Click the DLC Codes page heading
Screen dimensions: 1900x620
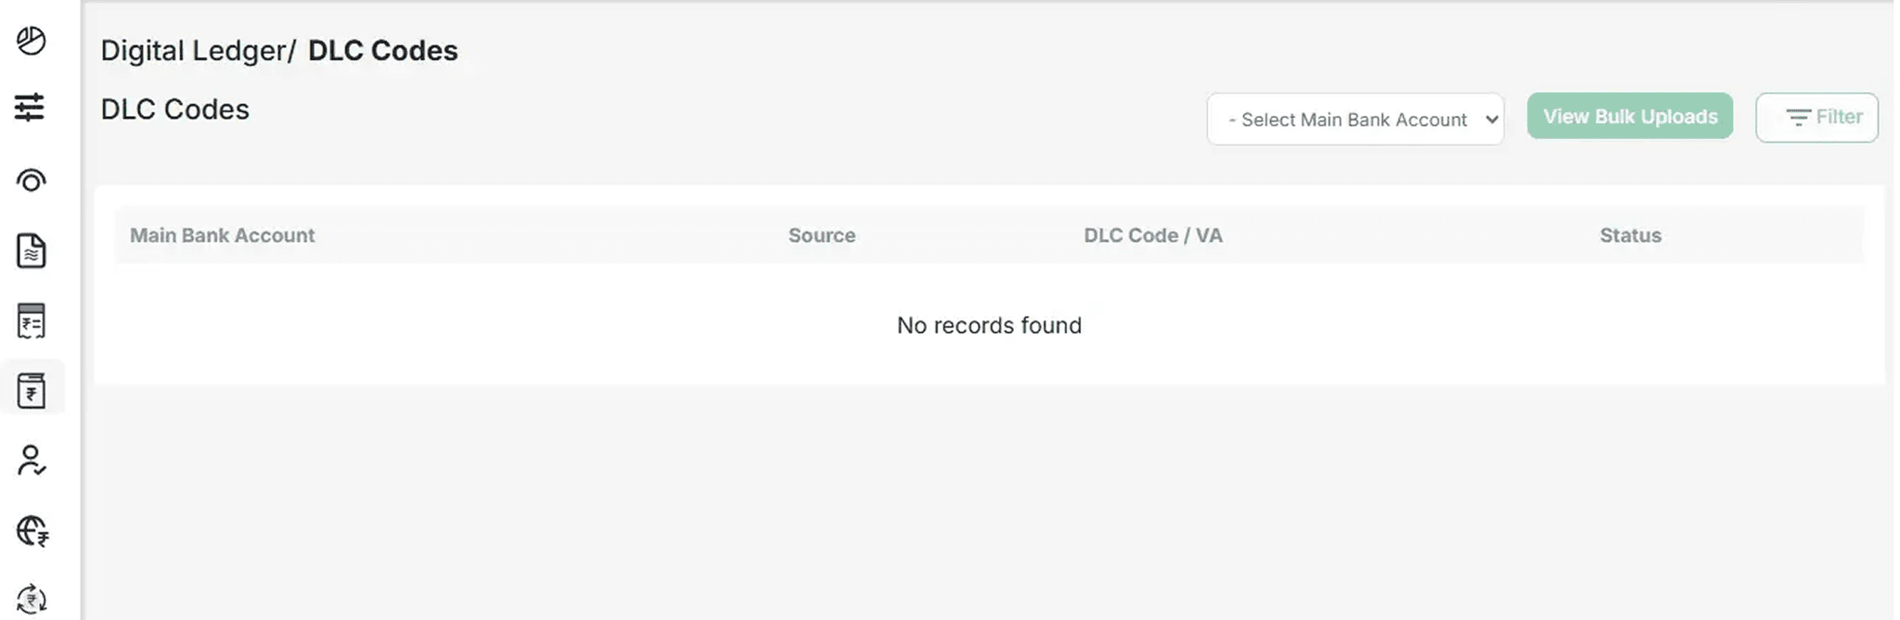click(x=175, y=109)
